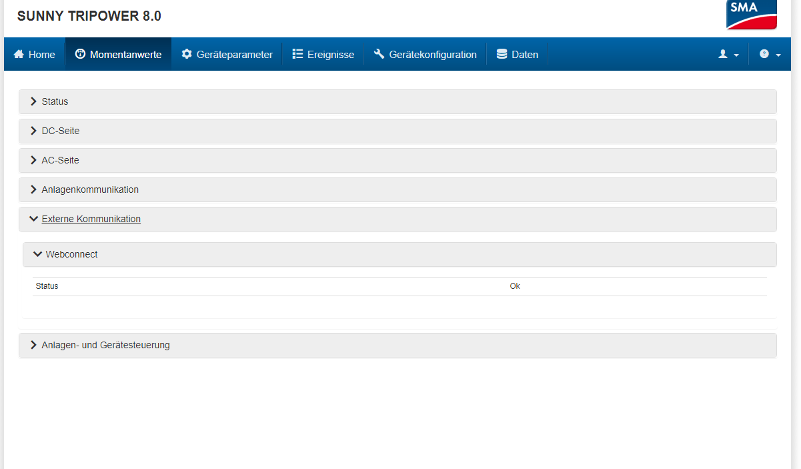Collapse the Externe Kommunikation chevron

click(x=34, y=219)
